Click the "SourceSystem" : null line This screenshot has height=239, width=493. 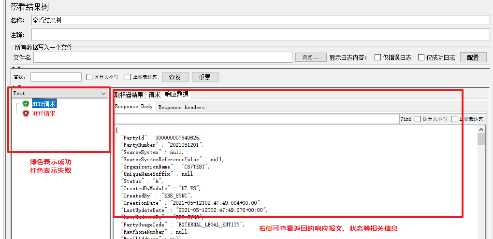[x=152, y=152]
